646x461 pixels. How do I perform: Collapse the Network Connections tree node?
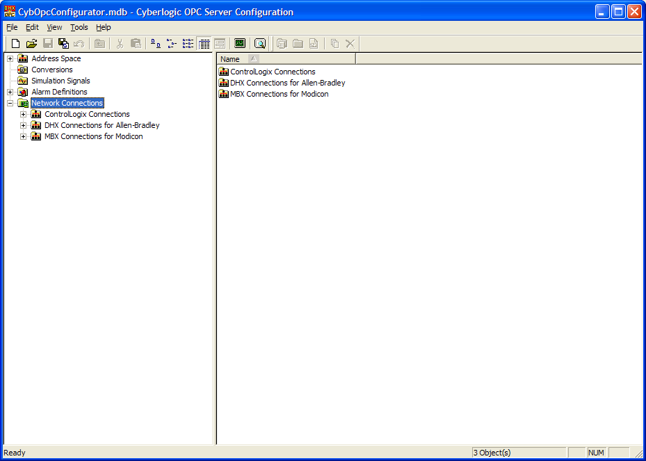click(x=10, y=103)
